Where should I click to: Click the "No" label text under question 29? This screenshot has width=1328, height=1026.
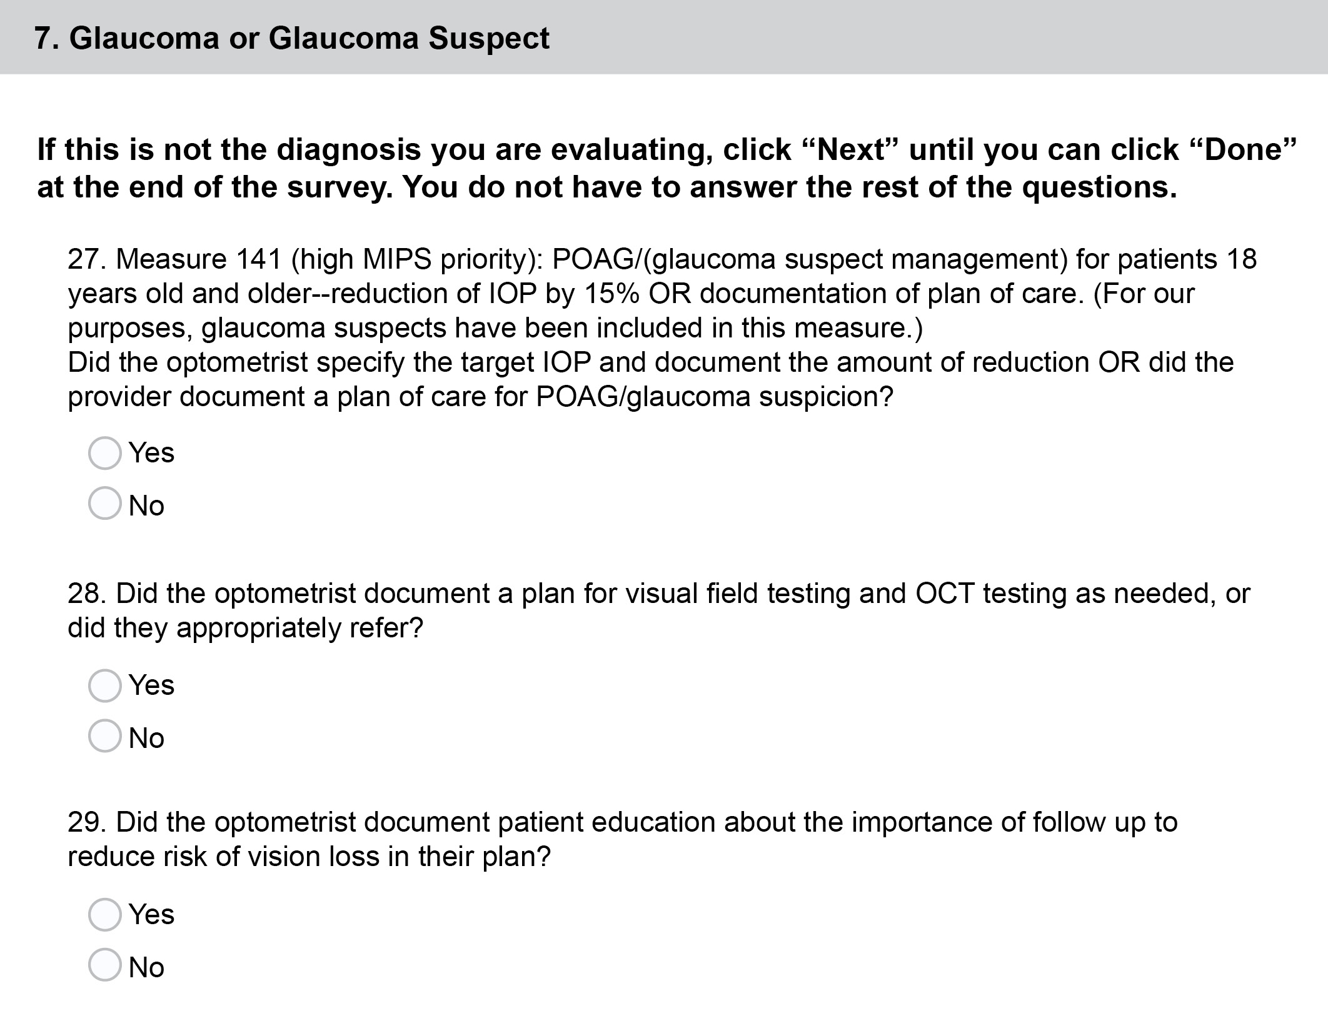tap(146, 968)
